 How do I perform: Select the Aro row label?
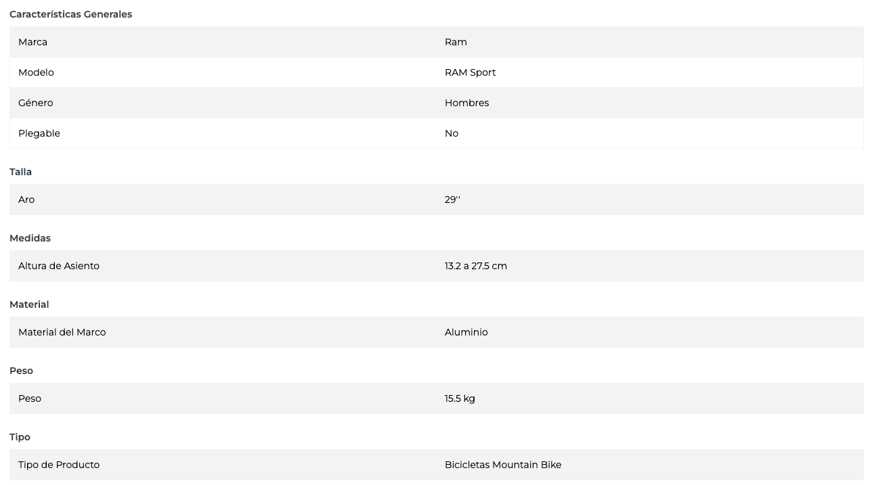point(26,200)
